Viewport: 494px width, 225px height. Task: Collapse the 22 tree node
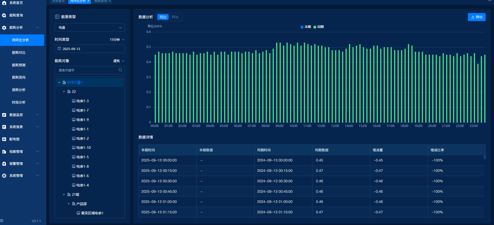(x=64, y=92)
